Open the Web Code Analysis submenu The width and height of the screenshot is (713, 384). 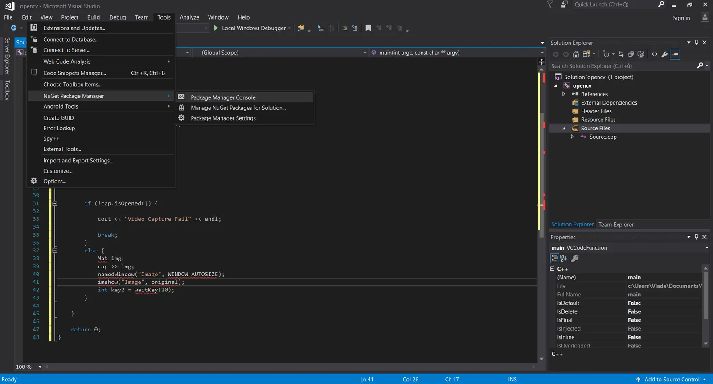(x=101, y=61)
